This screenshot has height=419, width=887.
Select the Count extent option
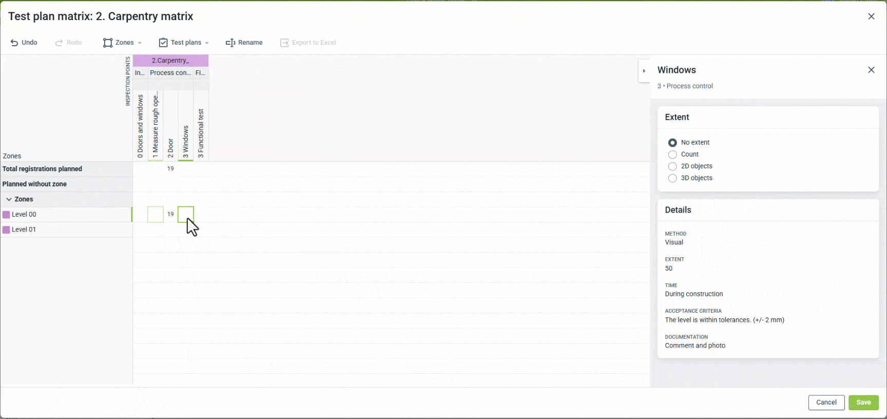click(x=672, y=155)
